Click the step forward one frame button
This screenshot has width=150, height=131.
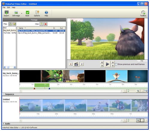point(113,62)
